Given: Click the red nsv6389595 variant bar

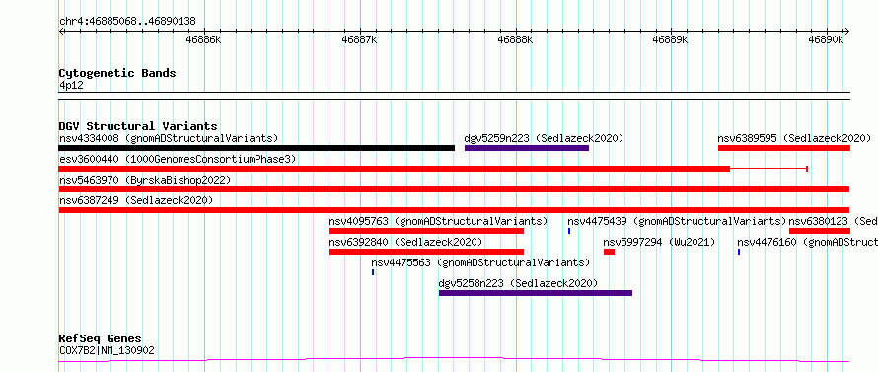Looking at the screenshot, I should pyautogui.click(x=784, y=148).
